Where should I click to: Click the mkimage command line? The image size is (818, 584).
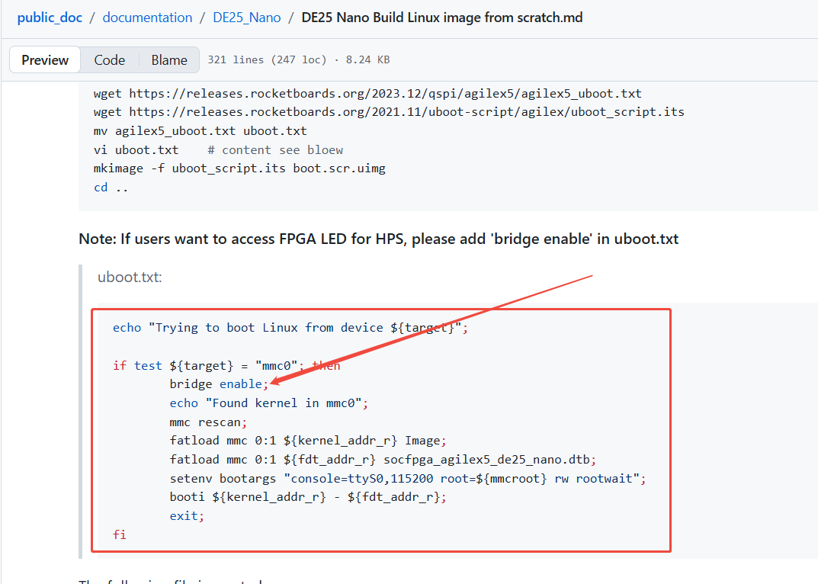tap(239, 168)
